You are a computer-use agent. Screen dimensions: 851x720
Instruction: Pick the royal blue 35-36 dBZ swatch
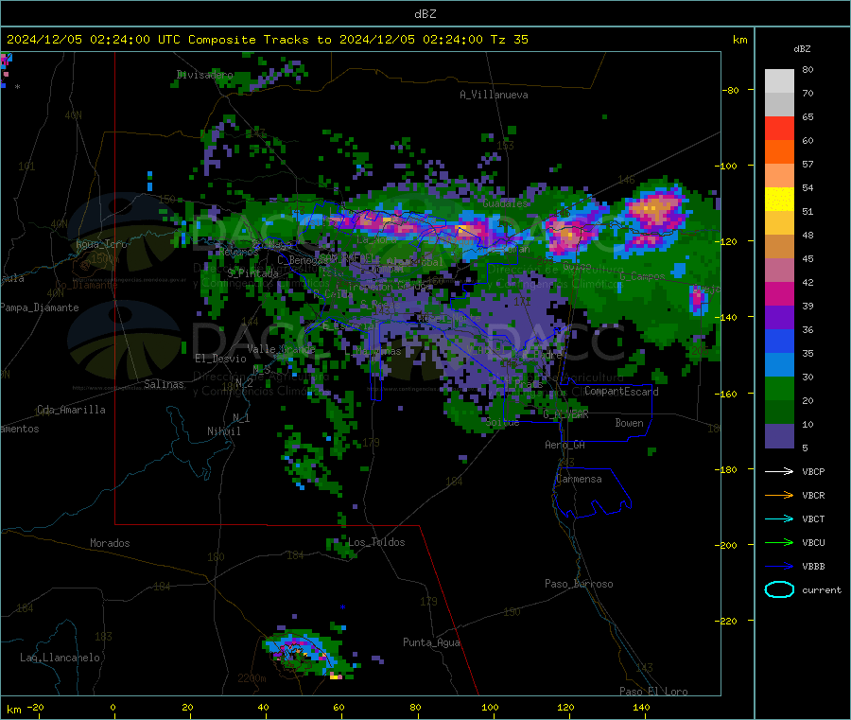[x=779, y=342]
